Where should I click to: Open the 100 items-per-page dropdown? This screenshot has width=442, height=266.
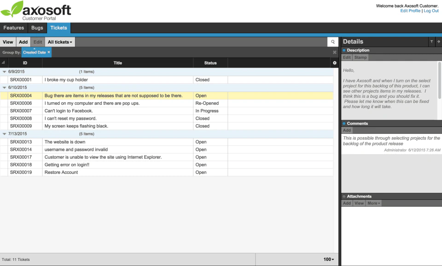pyautogui.click(x=328, y=259)
